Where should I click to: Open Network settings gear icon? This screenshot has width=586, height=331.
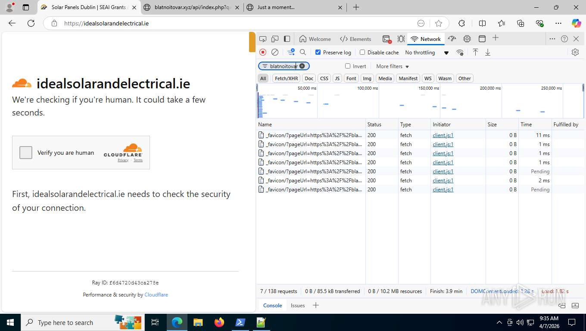pyautogui.click(x=575, y=52)
